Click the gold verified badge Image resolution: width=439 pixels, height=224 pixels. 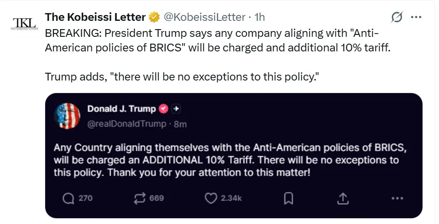pos(154,17)
